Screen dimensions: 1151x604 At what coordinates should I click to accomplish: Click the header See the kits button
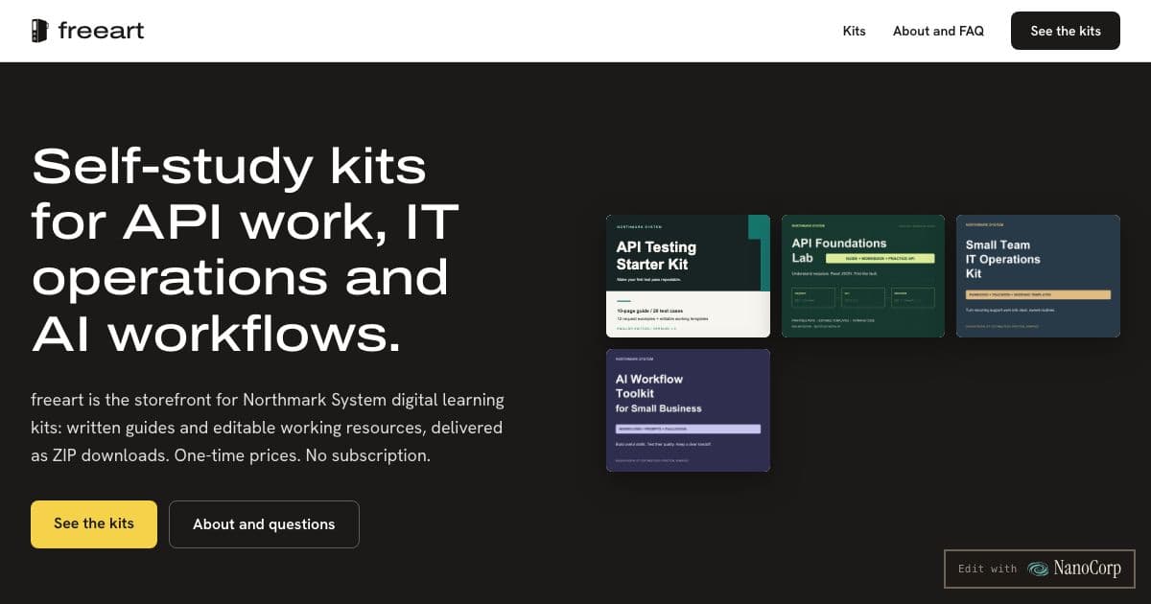click(1066, 31)
